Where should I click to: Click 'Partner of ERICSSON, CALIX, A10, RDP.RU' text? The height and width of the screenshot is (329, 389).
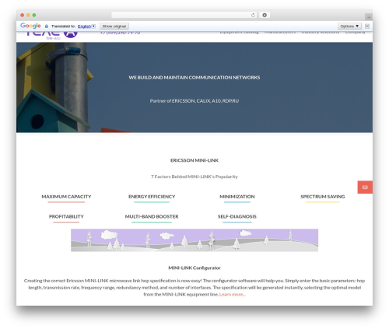[x=194, y=101]
